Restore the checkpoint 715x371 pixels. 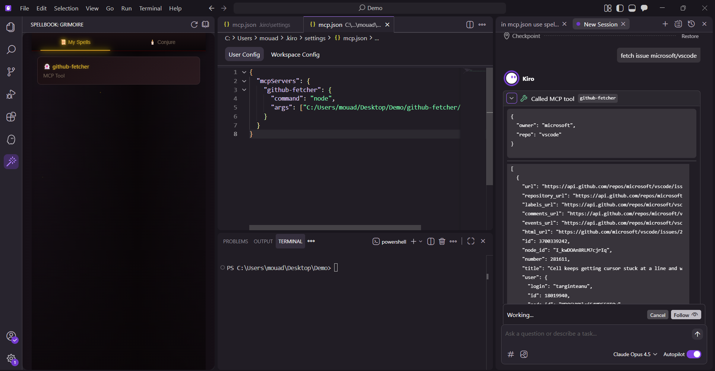tap(690, 36)
